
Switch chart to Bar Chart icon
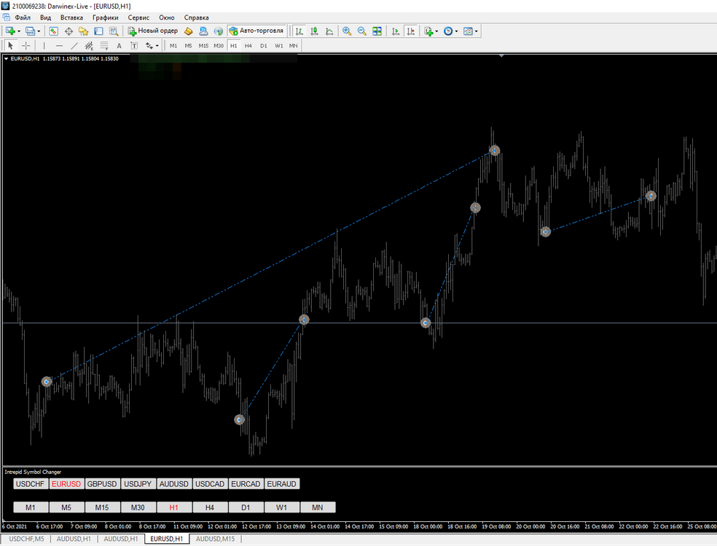pos(299,31)
